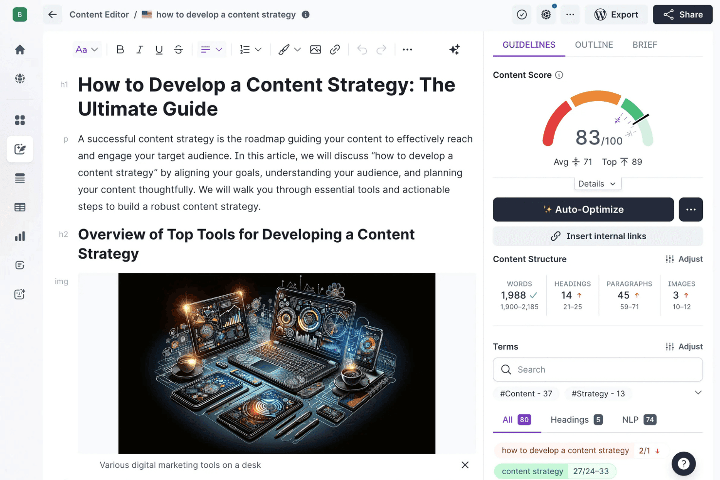Open the settings gear in header

pos(546,15)
